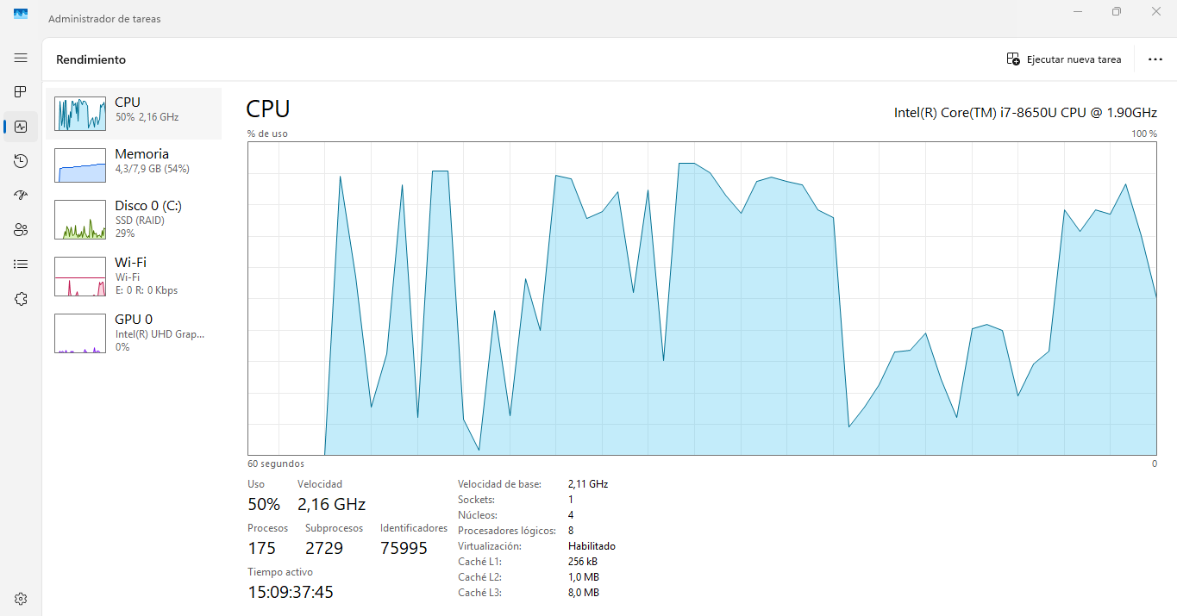This screenshot has height=616, width=1177.
Task: Select the GPU 0 entry
Action: pyautogui.click(x=134, y=332)
